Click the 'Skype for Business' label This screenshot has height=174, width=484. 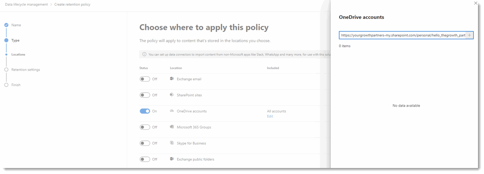(x=192, y=143)
